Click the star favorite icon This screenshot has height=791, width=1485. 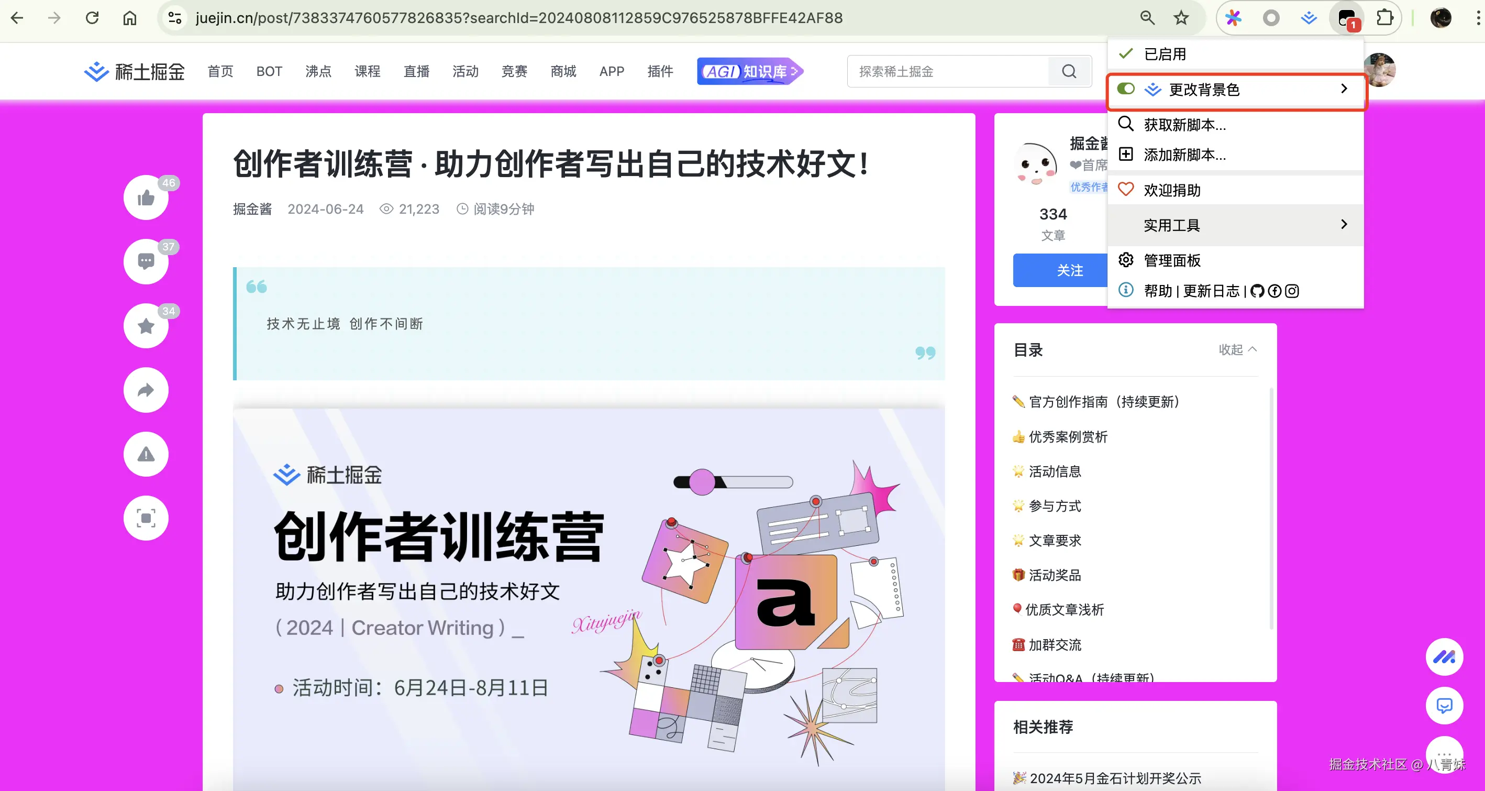(146, 326)
